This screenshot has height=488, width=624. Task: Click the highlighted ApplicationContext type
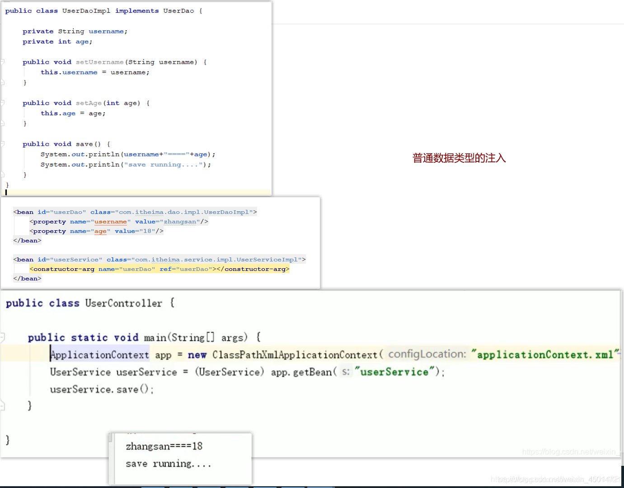99,355
